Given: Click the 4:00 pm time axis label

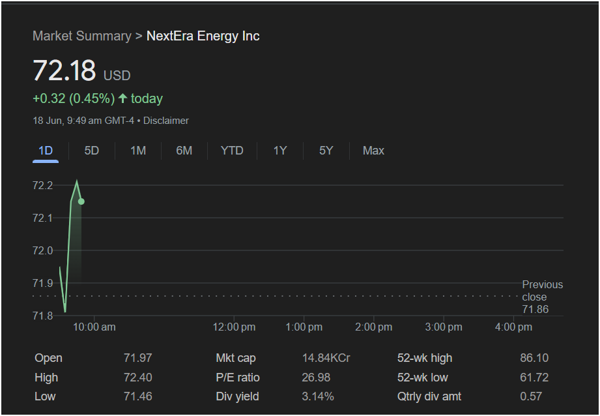Looking at the screenshot, I should (x=513, y=327).
